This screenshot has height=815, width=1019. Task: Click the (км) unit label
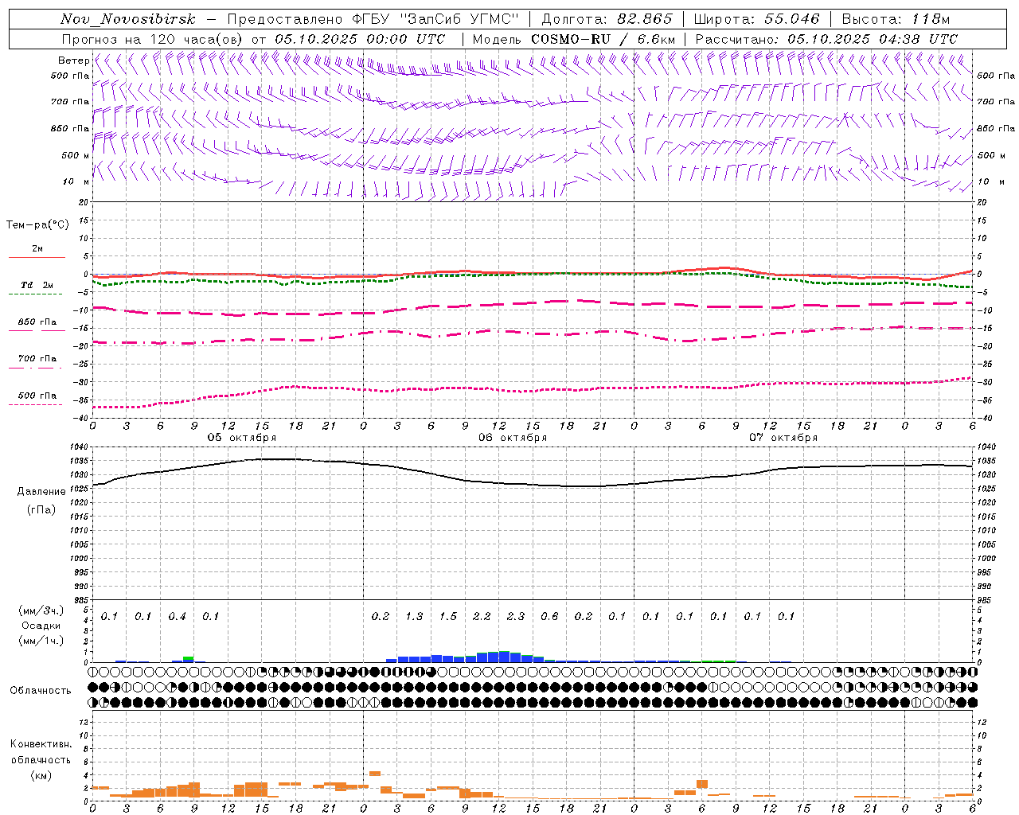click(x=41, y=775)
